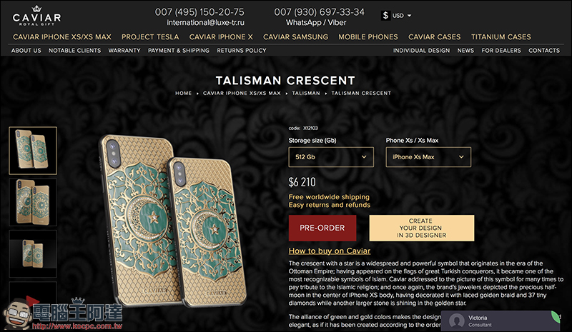Select the second product thumbnail
Image resolution: width=572 pixels, height=332 pixels.
(33, 202)
